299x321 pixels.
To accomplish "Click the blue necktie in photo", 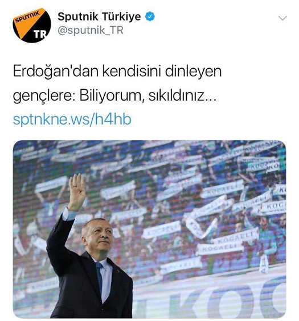I will 100,277.
